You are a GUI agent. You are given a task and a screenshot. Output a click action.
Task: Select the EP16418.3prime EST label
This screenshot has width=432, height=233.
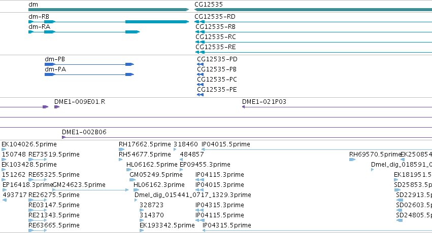coord(27,185)
